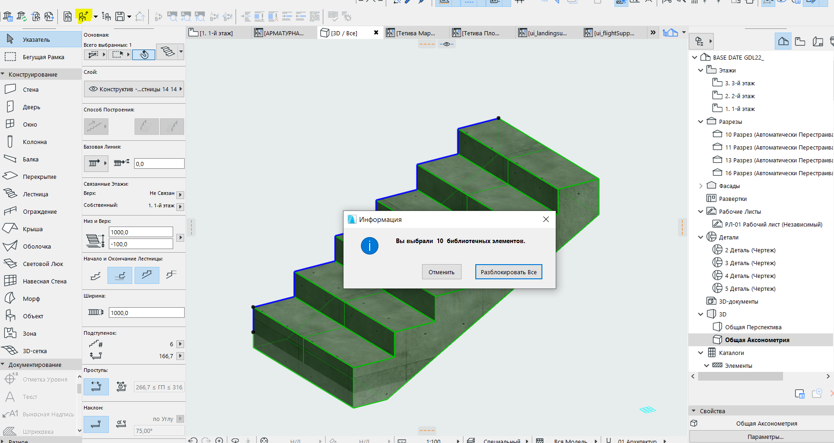Collapse the Разрезы tree node
The height and width of the screenshot is (443, 834).
pyautogui.click(x=700, y=122)
